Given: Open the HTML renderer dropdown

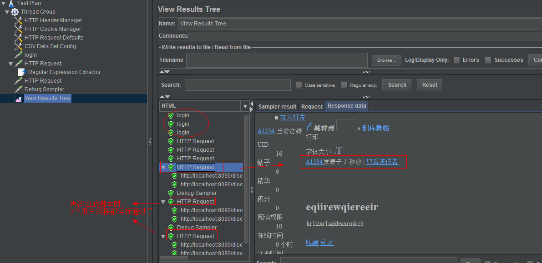Looking at the screenshot, I should [x=245, y=106].
